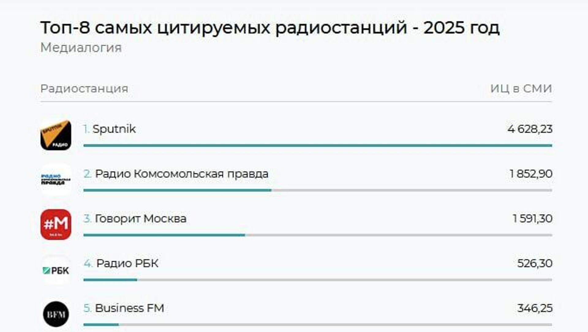Click the РБК radio logo icon
The height and width of the screenshot is (332, 588).
(56, 270)
